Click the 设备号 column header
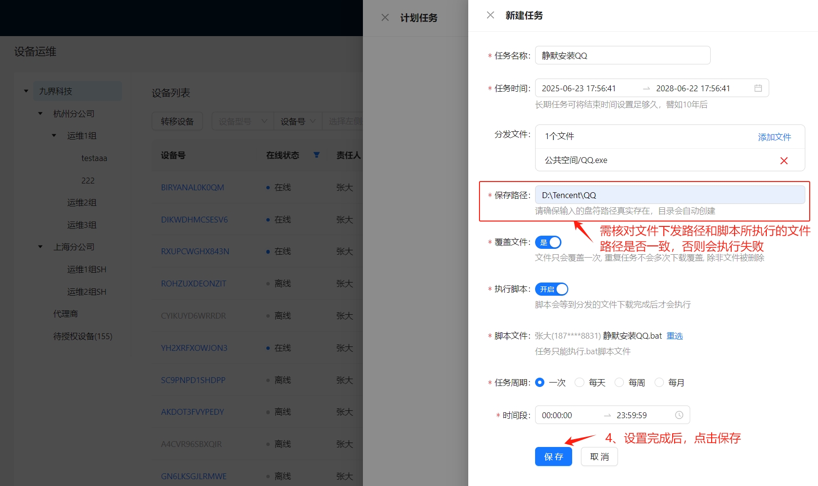 click(173, 155)
